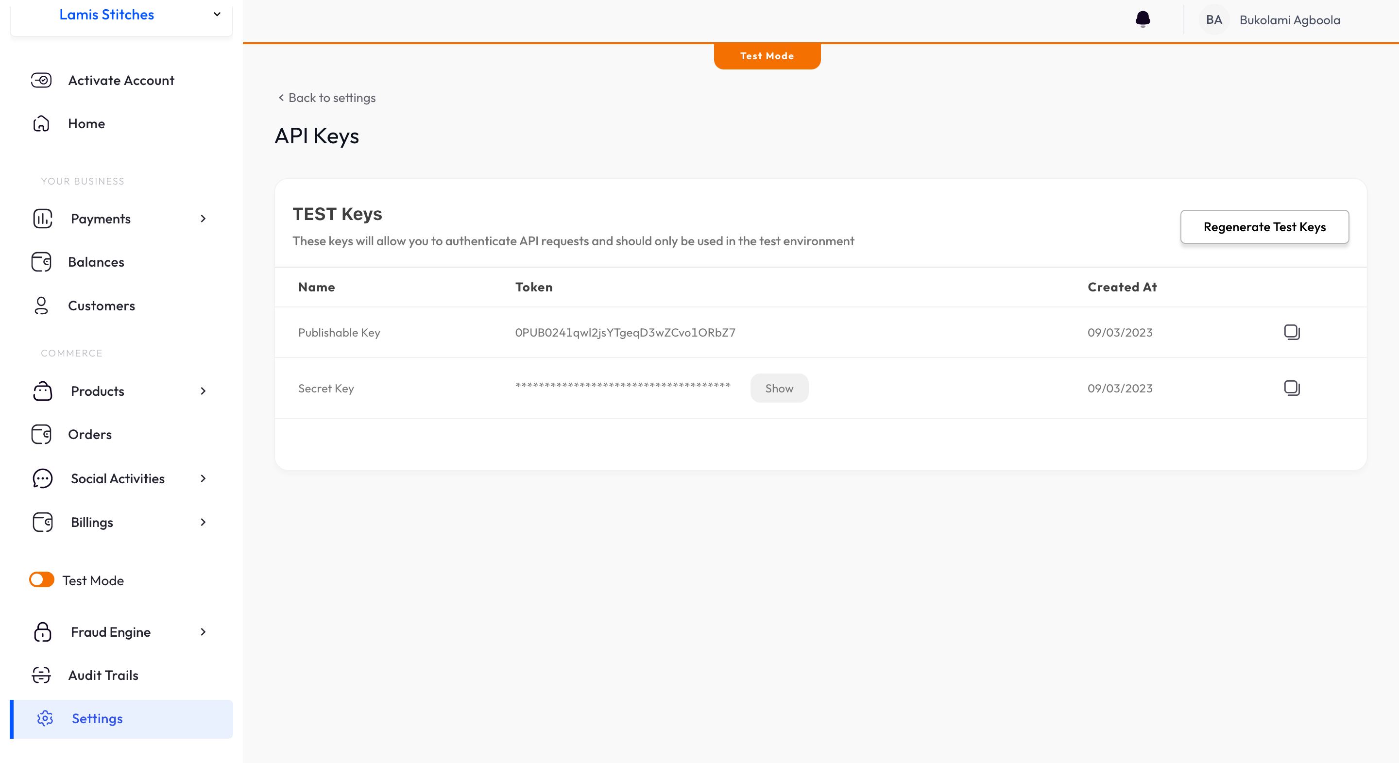Click the Products sidebar icon
This screenshot has width=1399, height=763.
point(42,390)
